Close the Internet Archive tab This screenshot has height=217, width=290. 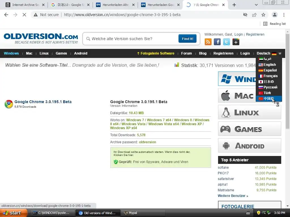tap(43, 5)
